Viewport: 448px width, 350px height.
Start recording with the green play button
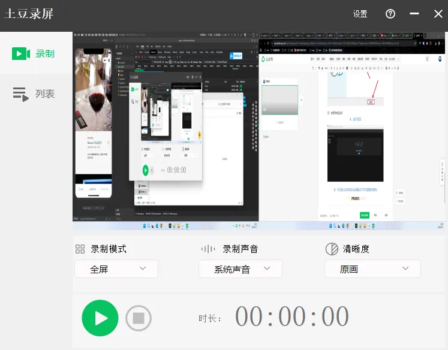(x=100, y=318)
